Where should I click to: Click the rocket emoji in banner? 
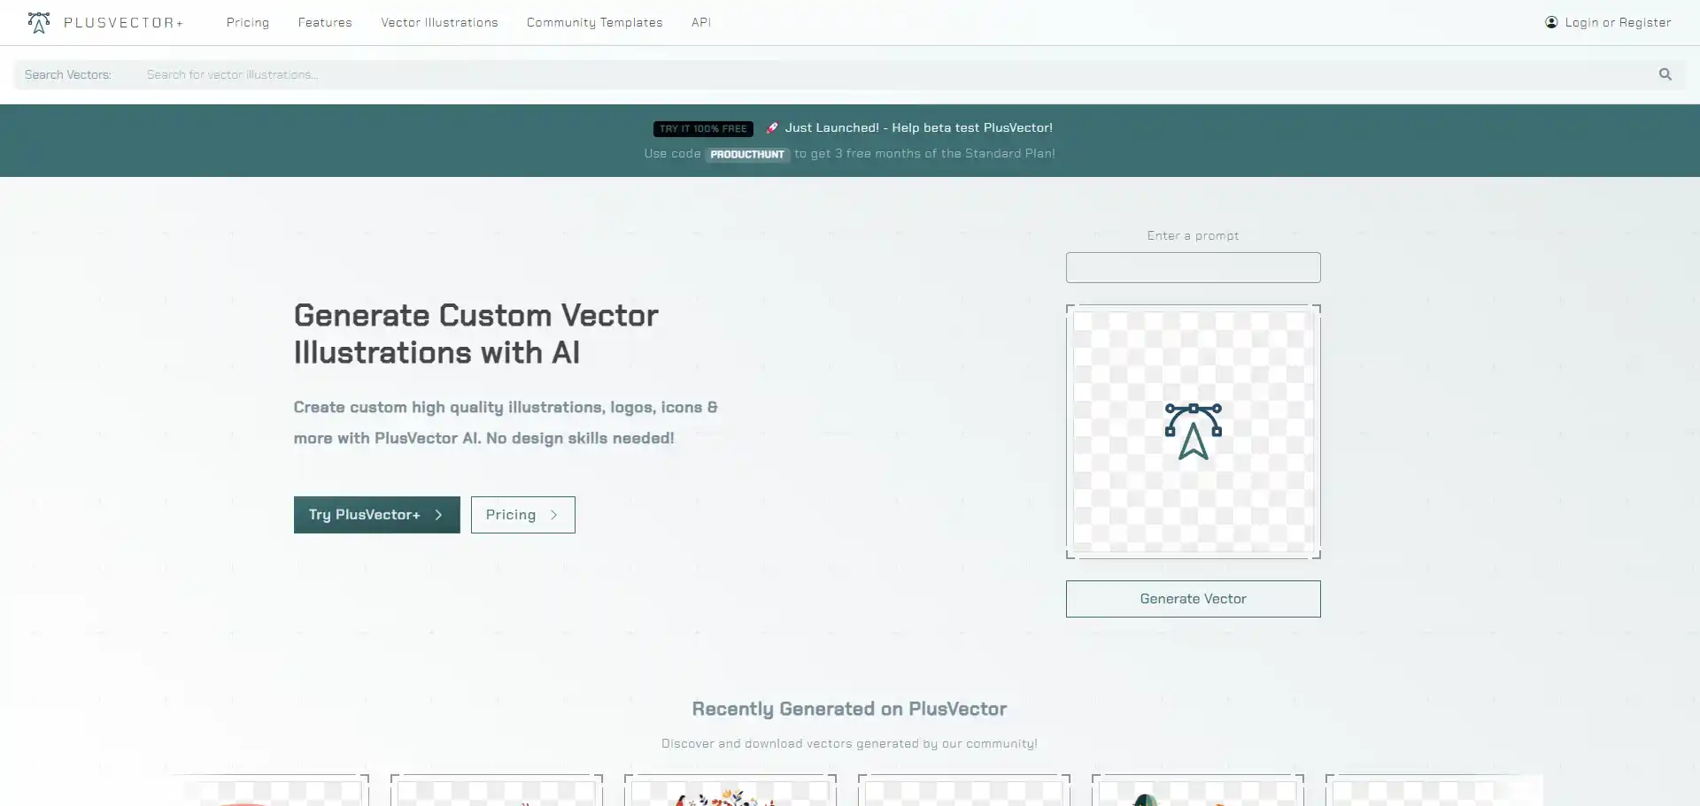pyautogui.click(x=772, y=128)
